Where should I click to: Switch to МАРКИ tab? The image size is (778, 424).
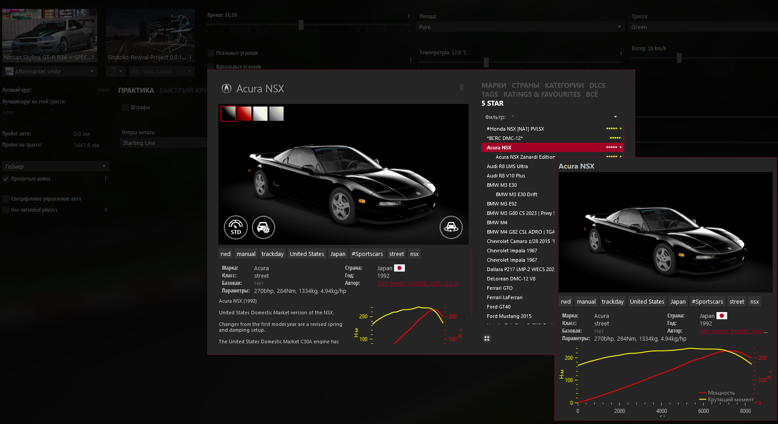[x=494, y=86]
